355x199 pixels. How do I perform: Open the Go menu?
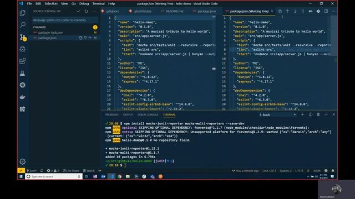(74, 4)
